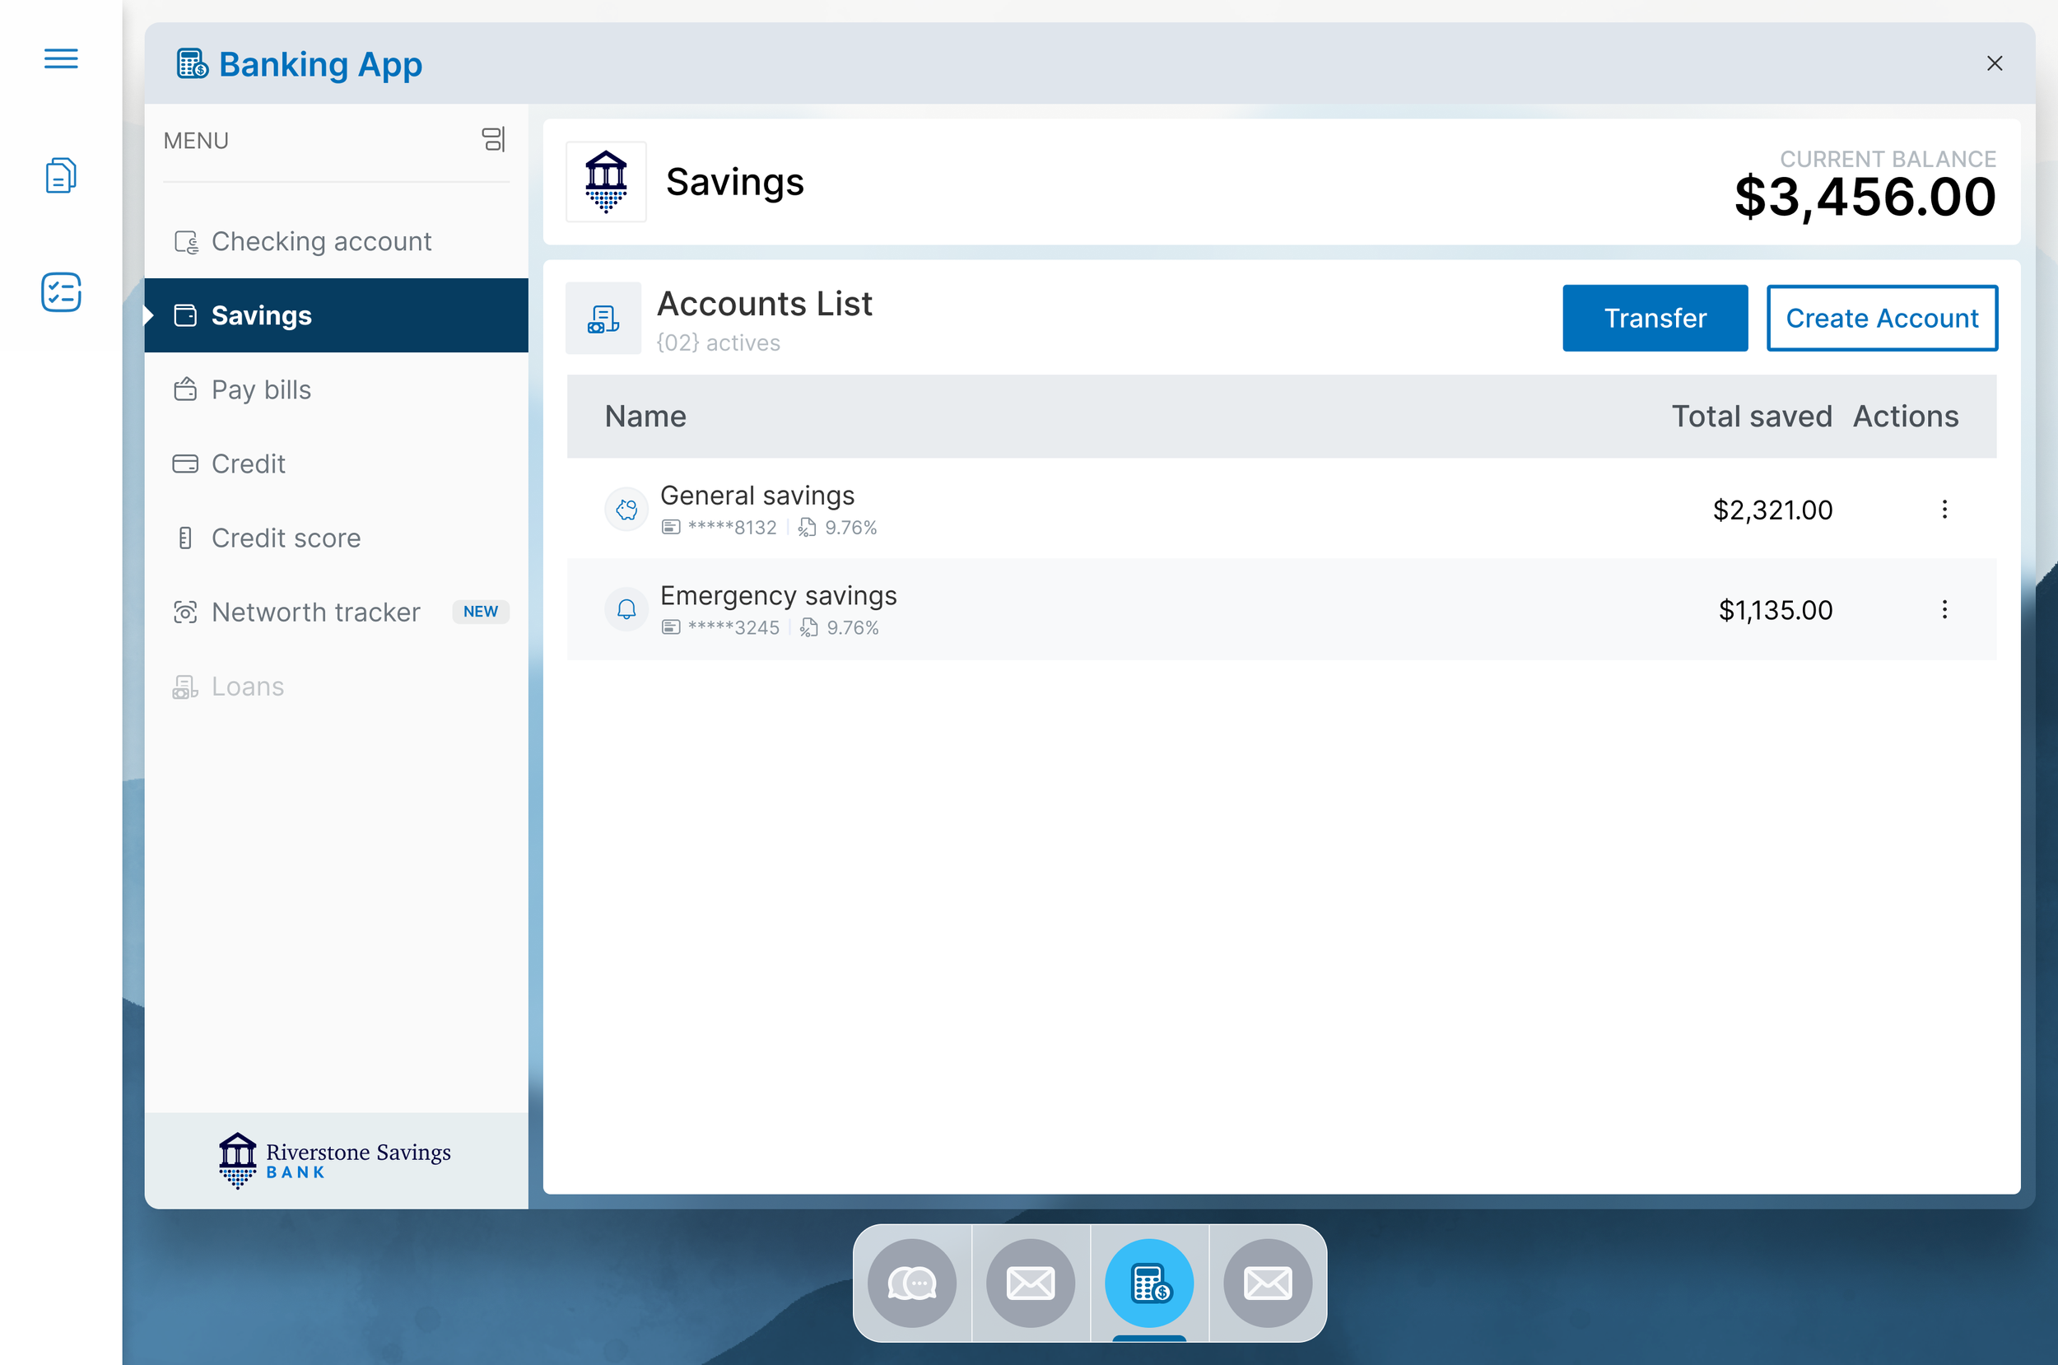The image size is (2058, 1365).
Task: Open the checklist tasks icon in left rail
Action: coord(61,291)
